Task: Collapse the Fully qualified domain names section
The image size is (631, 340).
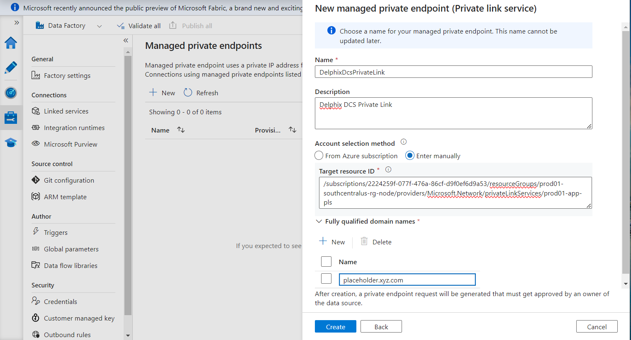Action: [319, 222]
